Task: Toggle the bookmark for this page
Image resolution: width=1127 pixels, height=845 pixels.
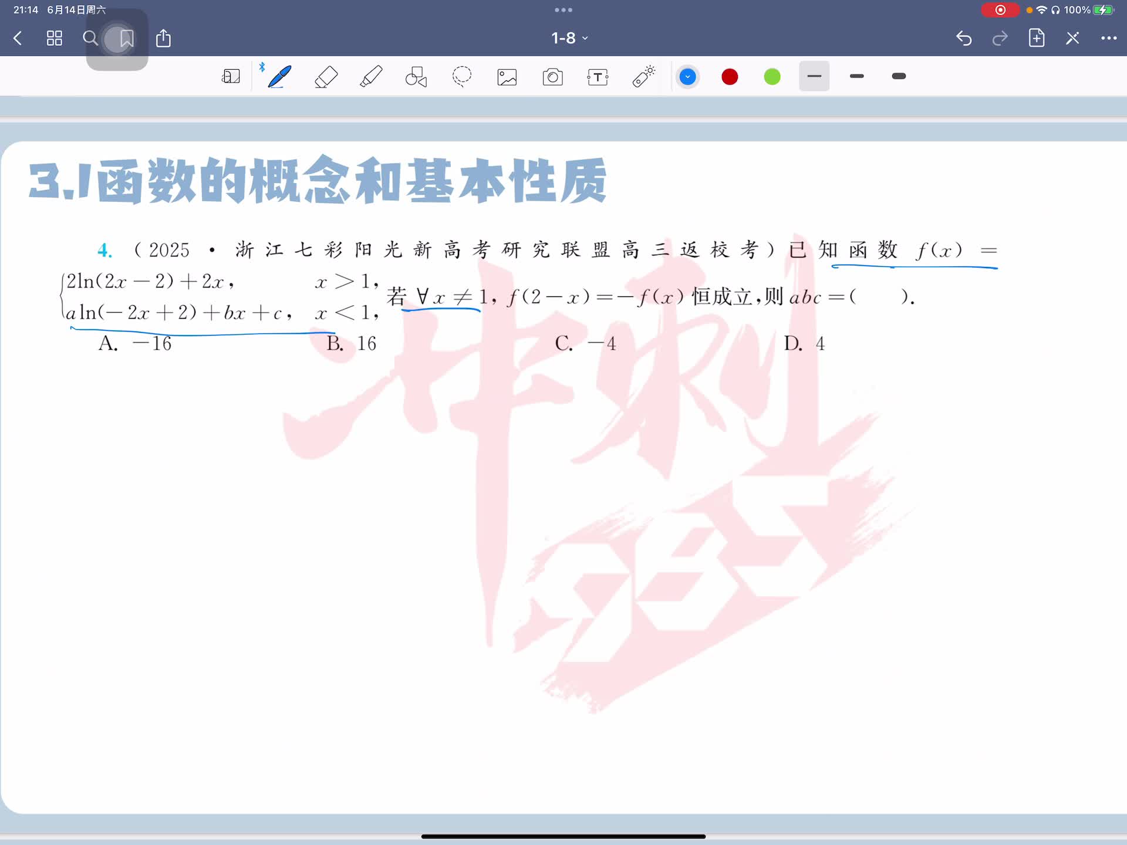Action: [126, 39]
